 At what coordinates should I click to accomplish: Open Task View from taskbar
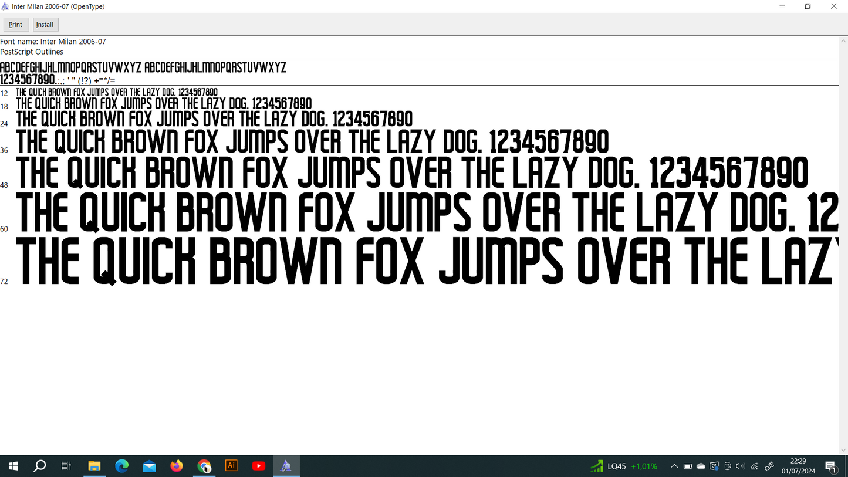pos(66,466)
